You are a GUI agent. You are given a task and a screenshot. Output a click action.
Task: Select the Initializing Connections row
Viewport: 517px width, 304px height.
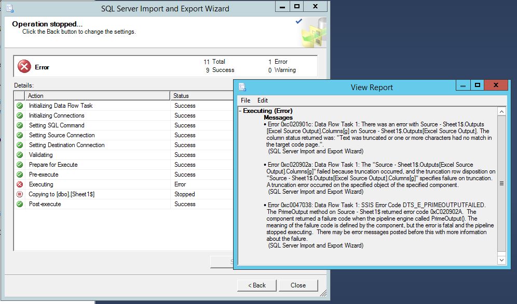click(x=124, y=115)
